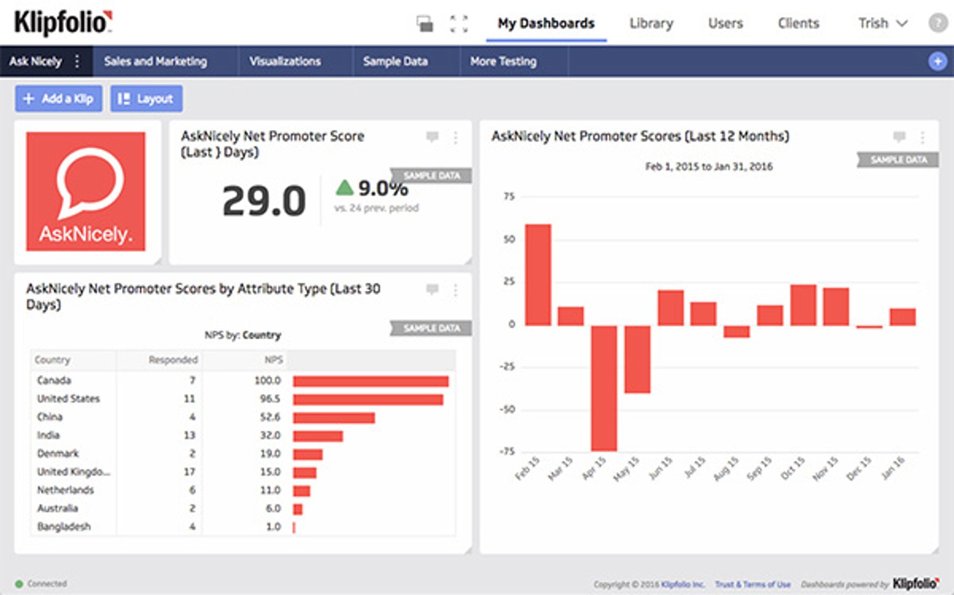Open Trust & Terms of Use link
The width and height of the screenshot is (954, 595).
pyautogui.click(x=752, y=585)
